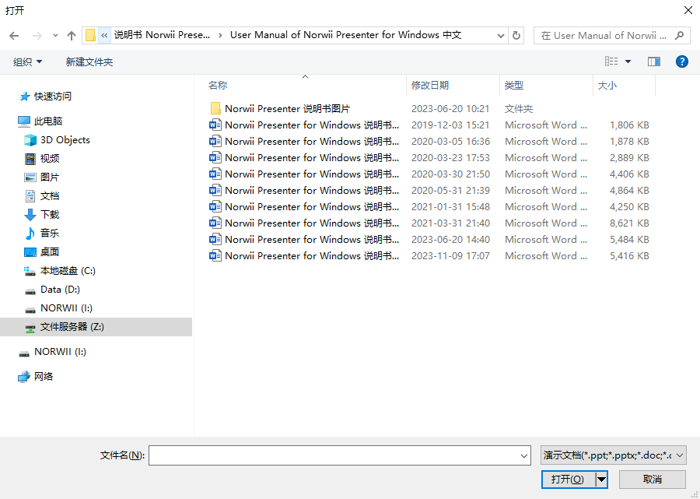The image size is (700, 499).
Task: Open 演示文档 file type filter dropdown
Action: click(x=613, y=455)
